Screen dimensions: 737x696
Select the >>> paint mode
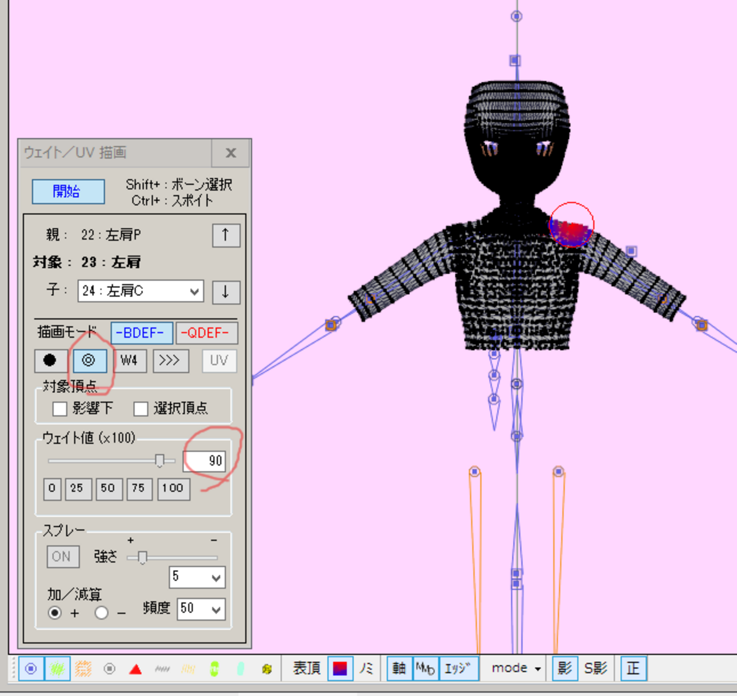click(x=170, y=360)
